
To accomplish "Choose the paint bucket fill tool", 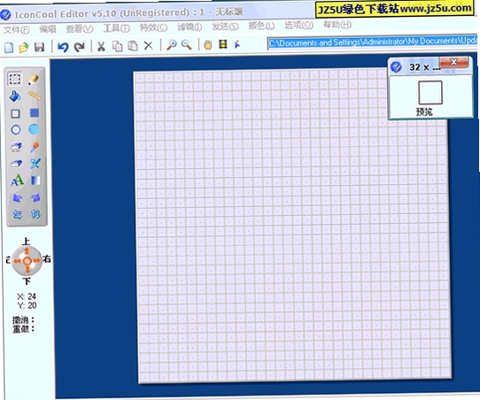I will coord(15,96).
